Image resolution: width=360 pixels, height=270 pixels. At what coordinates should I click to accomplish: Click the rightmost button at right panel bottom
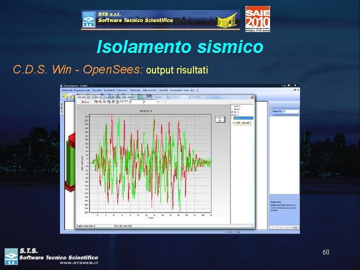295,227
